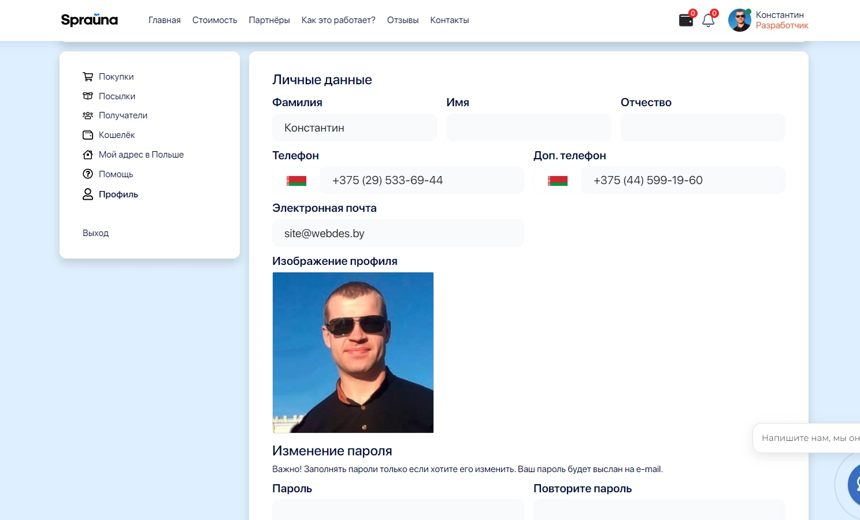Click the profile image photo
The image size is (860, 520).
353,353
